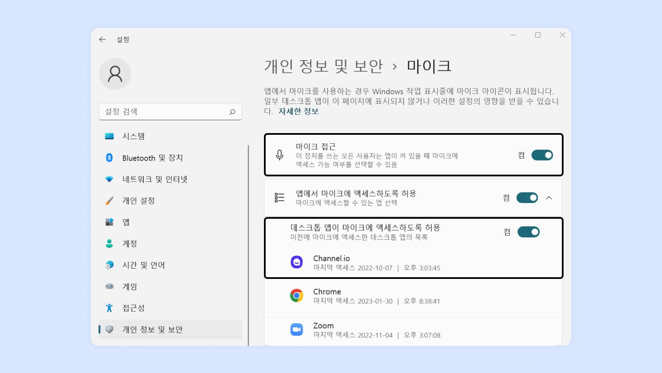This screenshot has height=373, width=662.
Task: Click the 마이크 접근 title text
Action: click(316, 147)
